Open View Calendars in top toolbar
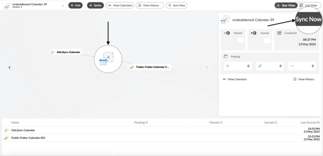The width and height of the screenshot is (323, 156). pos(120,5)
